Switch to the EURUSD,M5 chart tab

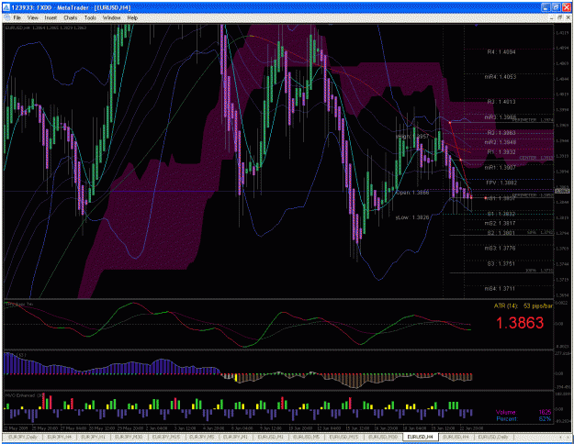click(x=306, y=437)
